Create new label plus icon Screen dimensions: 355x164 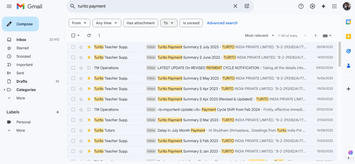(x=58, y=112)
